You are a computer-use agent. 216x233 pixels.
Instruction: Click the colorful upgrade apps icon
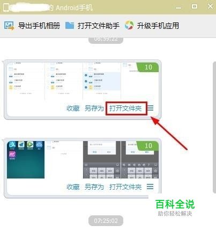tap(129, 25)
